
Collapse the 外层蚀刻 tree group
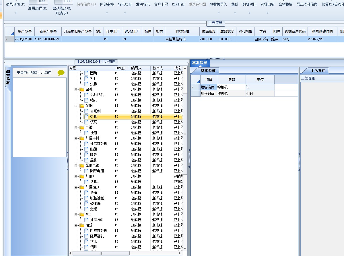click(x=76, y=187)
